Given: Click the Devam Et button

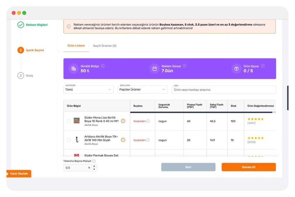Looking at the screenshot, I should coord(249,167).
